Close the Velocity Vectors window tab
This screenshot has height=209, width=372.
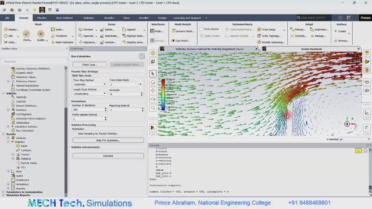(256, 49)
